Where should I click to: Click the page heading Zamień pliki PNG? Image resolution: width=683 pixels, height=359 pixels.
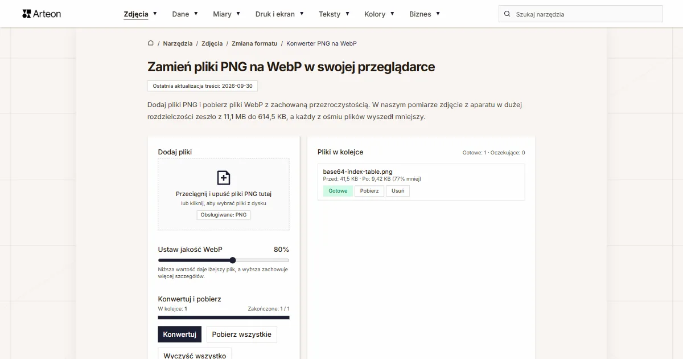click(x=291, y=67)
